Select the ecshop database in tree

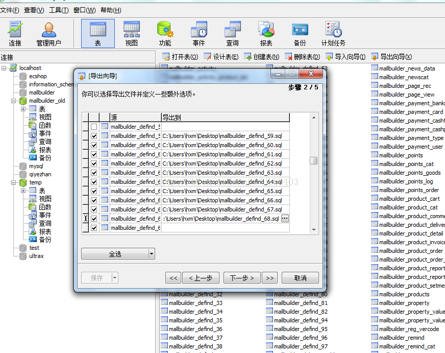(37, 76)
